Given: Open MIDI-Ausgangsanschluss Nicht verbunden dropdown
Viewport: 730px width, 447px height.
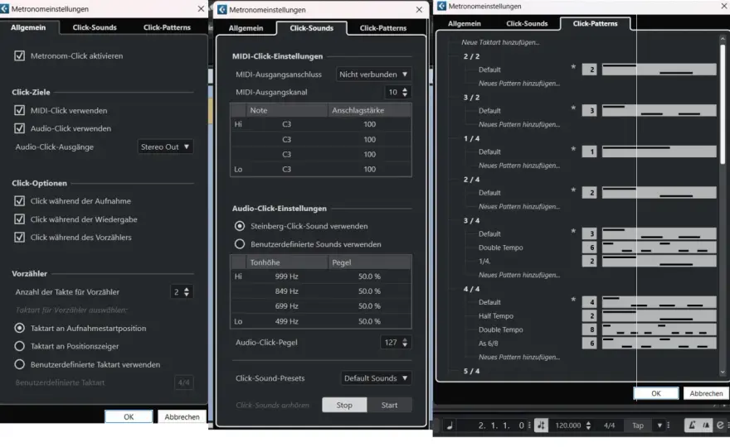Looking at the screenshot, I should (x=373, y=74).
